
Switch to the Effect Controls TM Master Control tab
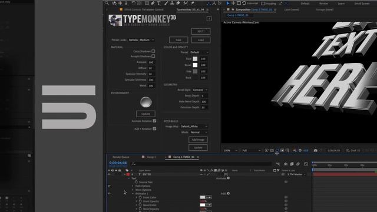(144, 9)
